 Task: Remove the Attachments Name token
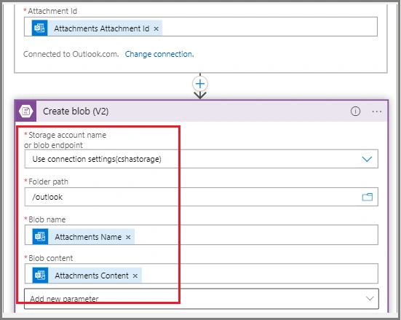[128, 237]
